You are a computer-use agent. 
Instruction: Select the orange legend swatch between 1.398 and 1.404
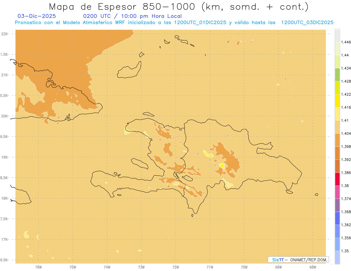[337, 140]
